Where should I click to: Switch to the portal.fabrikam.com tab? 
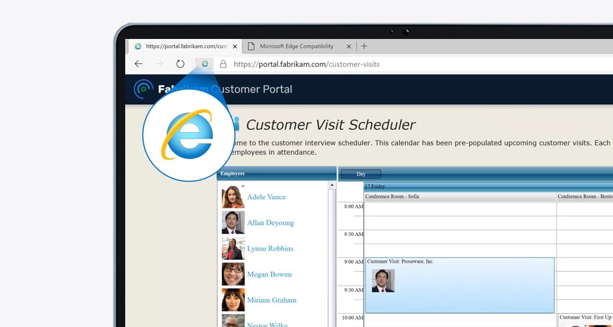(x=186, y=46)
